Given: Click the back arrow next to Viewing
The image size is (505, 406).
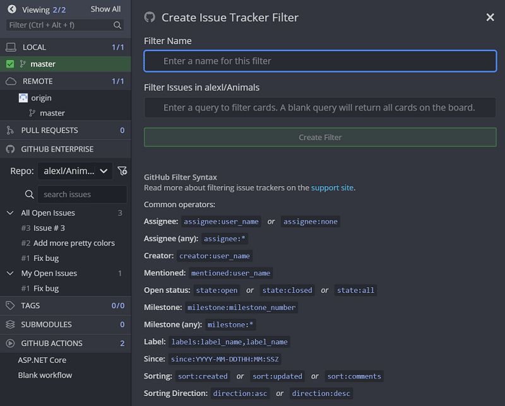Looking at the screenshot, I should click(x=11, y=9).
